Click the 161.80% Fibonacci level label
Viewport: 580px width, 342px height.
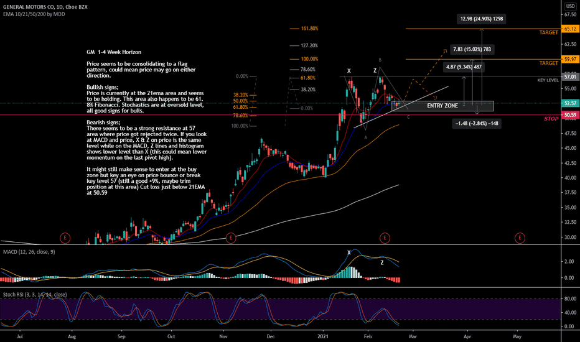click(x=309, y=29)
